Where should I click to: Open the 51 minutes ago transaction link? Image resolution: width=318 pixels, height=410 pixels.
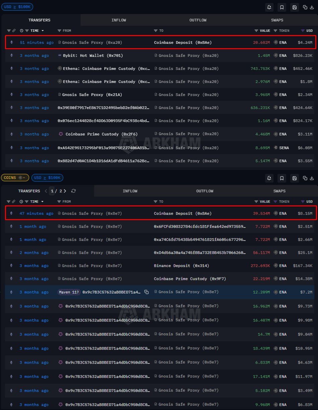(36, 42)
